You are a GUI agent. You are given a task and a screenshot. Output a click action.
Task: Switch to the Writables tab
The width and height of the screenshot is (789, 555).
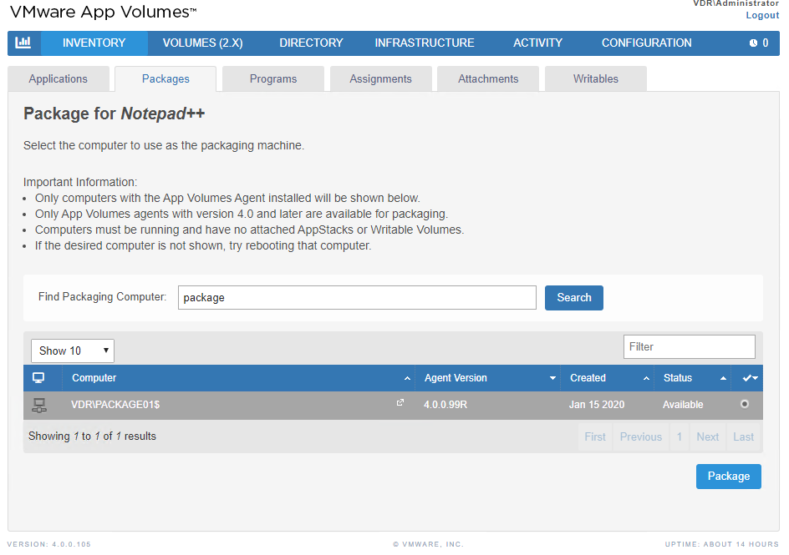(x=596, y=78)
